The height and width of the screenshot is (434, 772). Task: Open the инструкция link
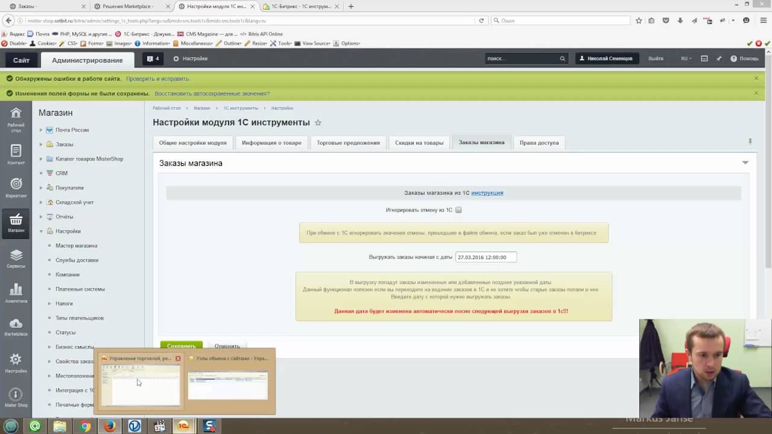coord(487,193)
